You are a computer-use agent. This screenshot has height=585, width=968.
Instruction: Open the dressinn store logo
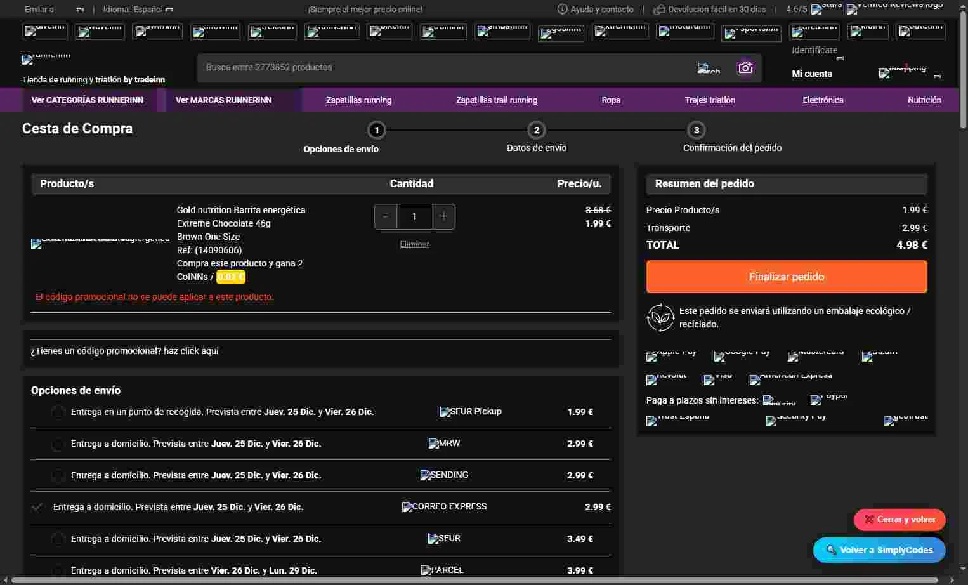point(814,31)
